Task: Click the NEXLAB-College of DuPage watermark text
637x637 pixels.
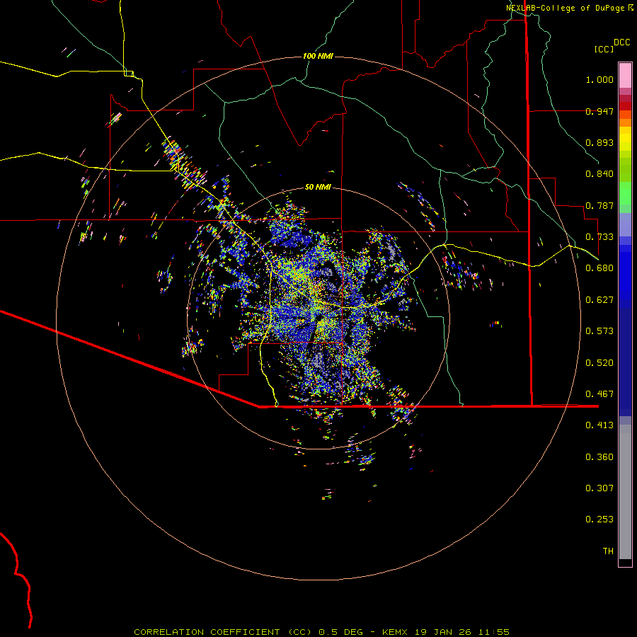Action: tap(565, 8)
